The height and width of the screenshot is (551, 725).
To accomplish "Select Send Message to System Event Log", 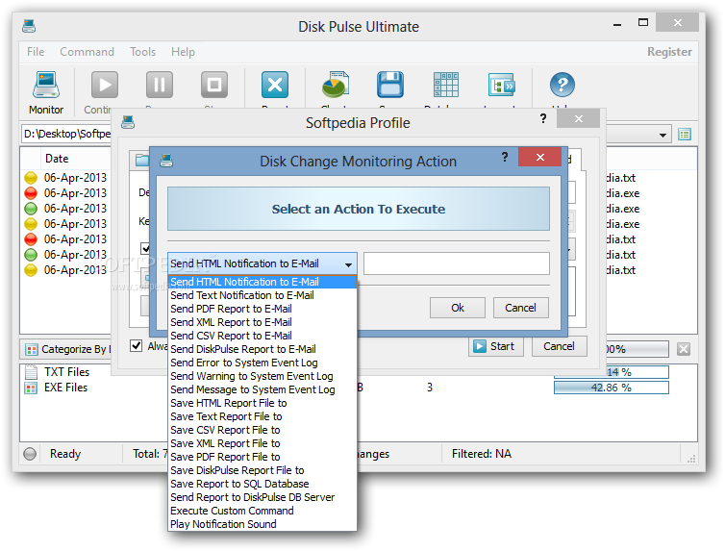I will tap(262, 389).
